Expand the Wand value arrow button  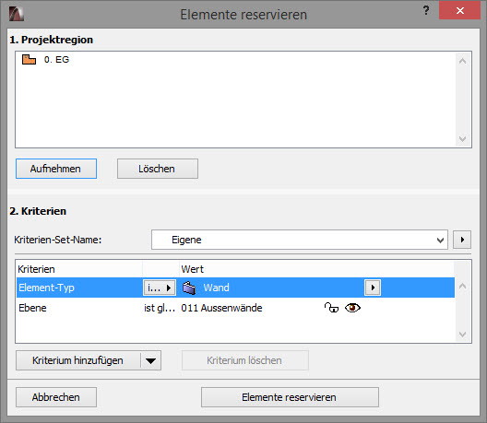[x=373, y=288]
